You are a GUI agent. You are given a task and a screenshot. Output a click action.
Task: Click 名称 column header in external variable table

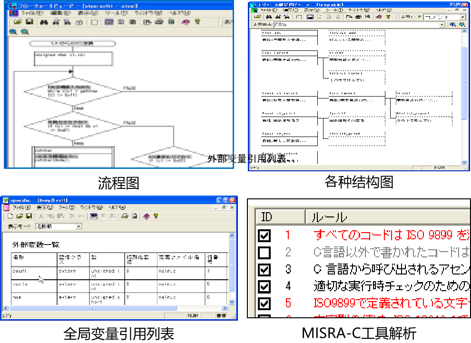(34, 259)
